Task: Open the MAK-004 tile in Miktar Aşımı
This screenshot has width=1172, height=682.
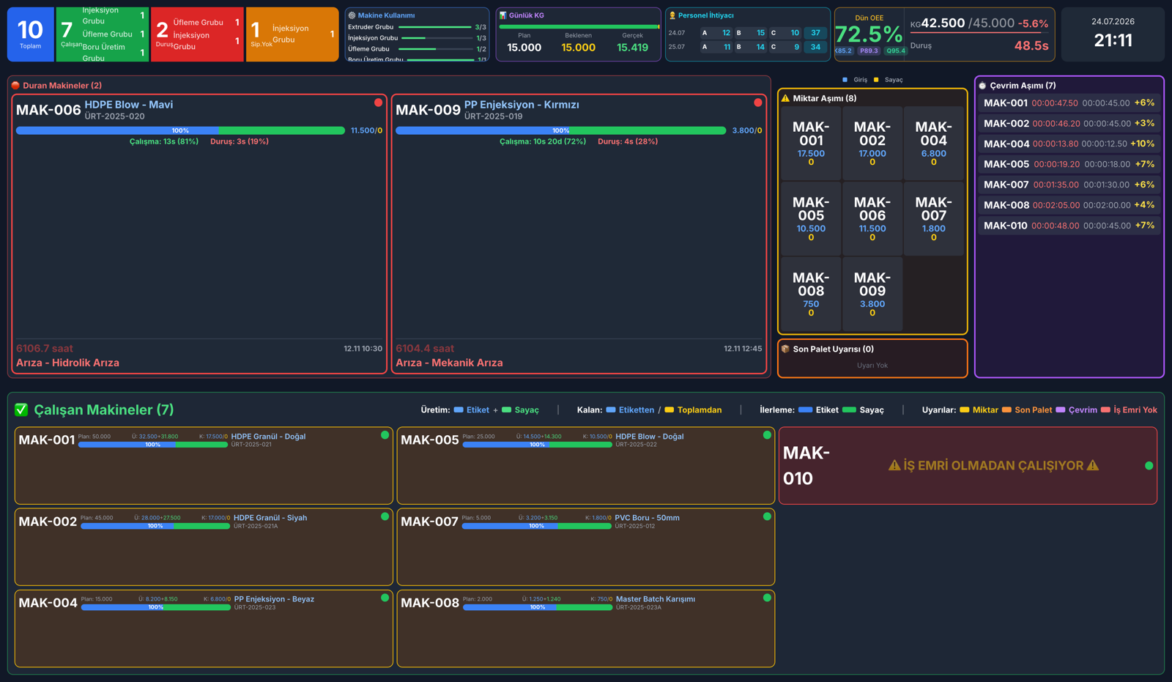Action: [x=933, y=143]
